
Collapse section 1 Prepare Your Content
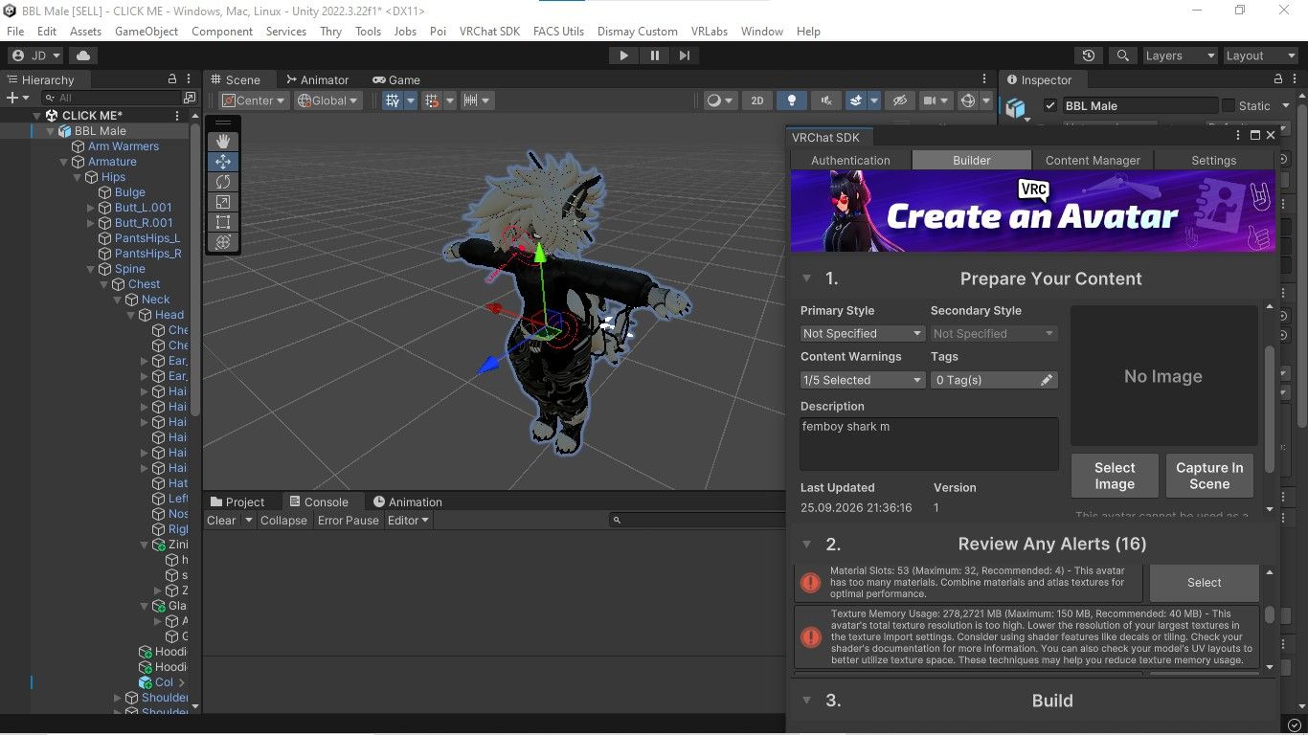click(806, 278)
